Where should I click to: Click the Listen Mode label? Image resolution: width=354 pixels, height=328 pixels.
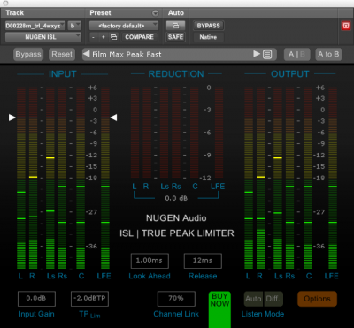263,314
